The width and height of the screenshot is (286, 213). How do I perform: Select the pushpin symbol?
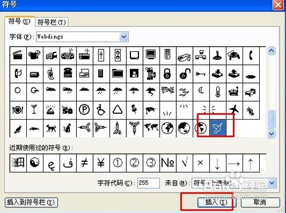tap(134, 110)
